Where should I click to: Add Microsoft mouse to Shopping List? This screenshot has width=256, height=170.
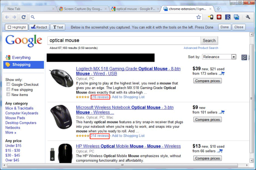click(128, 136)
